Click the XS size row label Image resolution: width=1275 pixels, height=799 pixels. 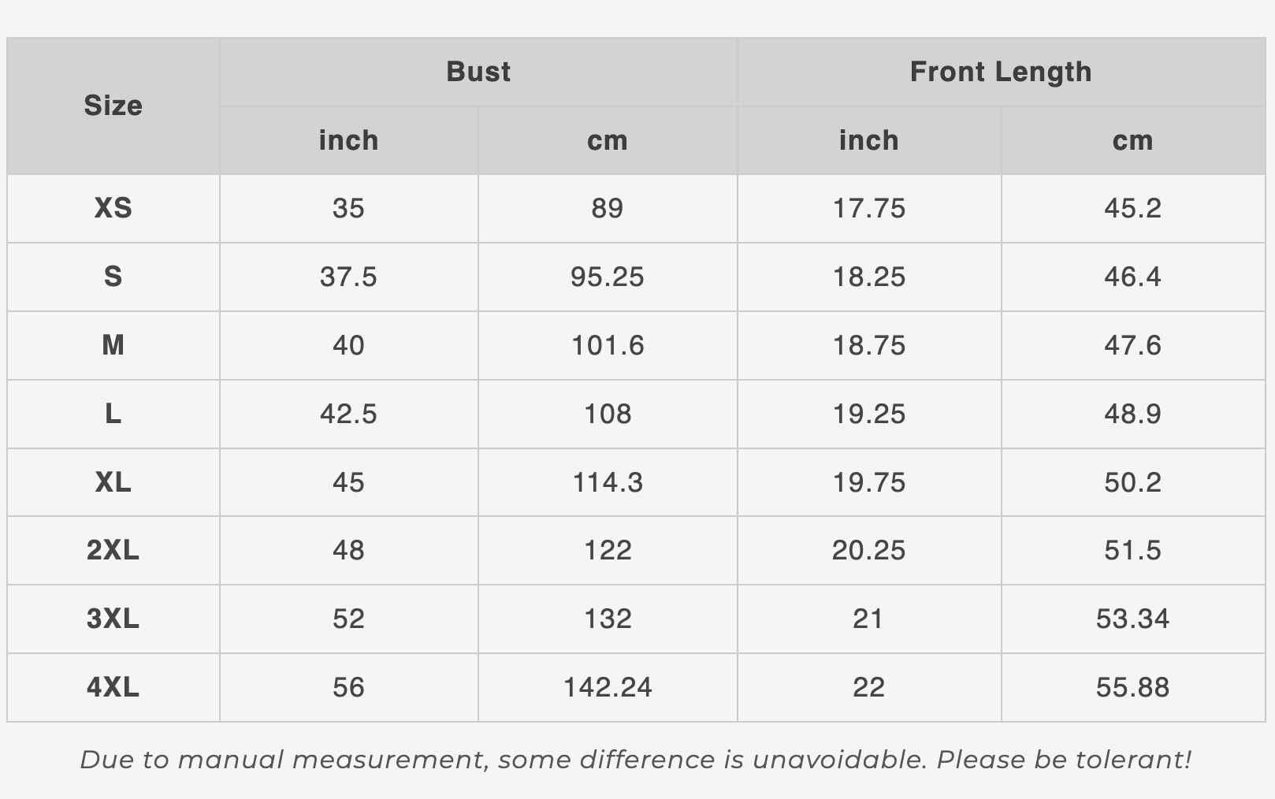coord(113,208)
